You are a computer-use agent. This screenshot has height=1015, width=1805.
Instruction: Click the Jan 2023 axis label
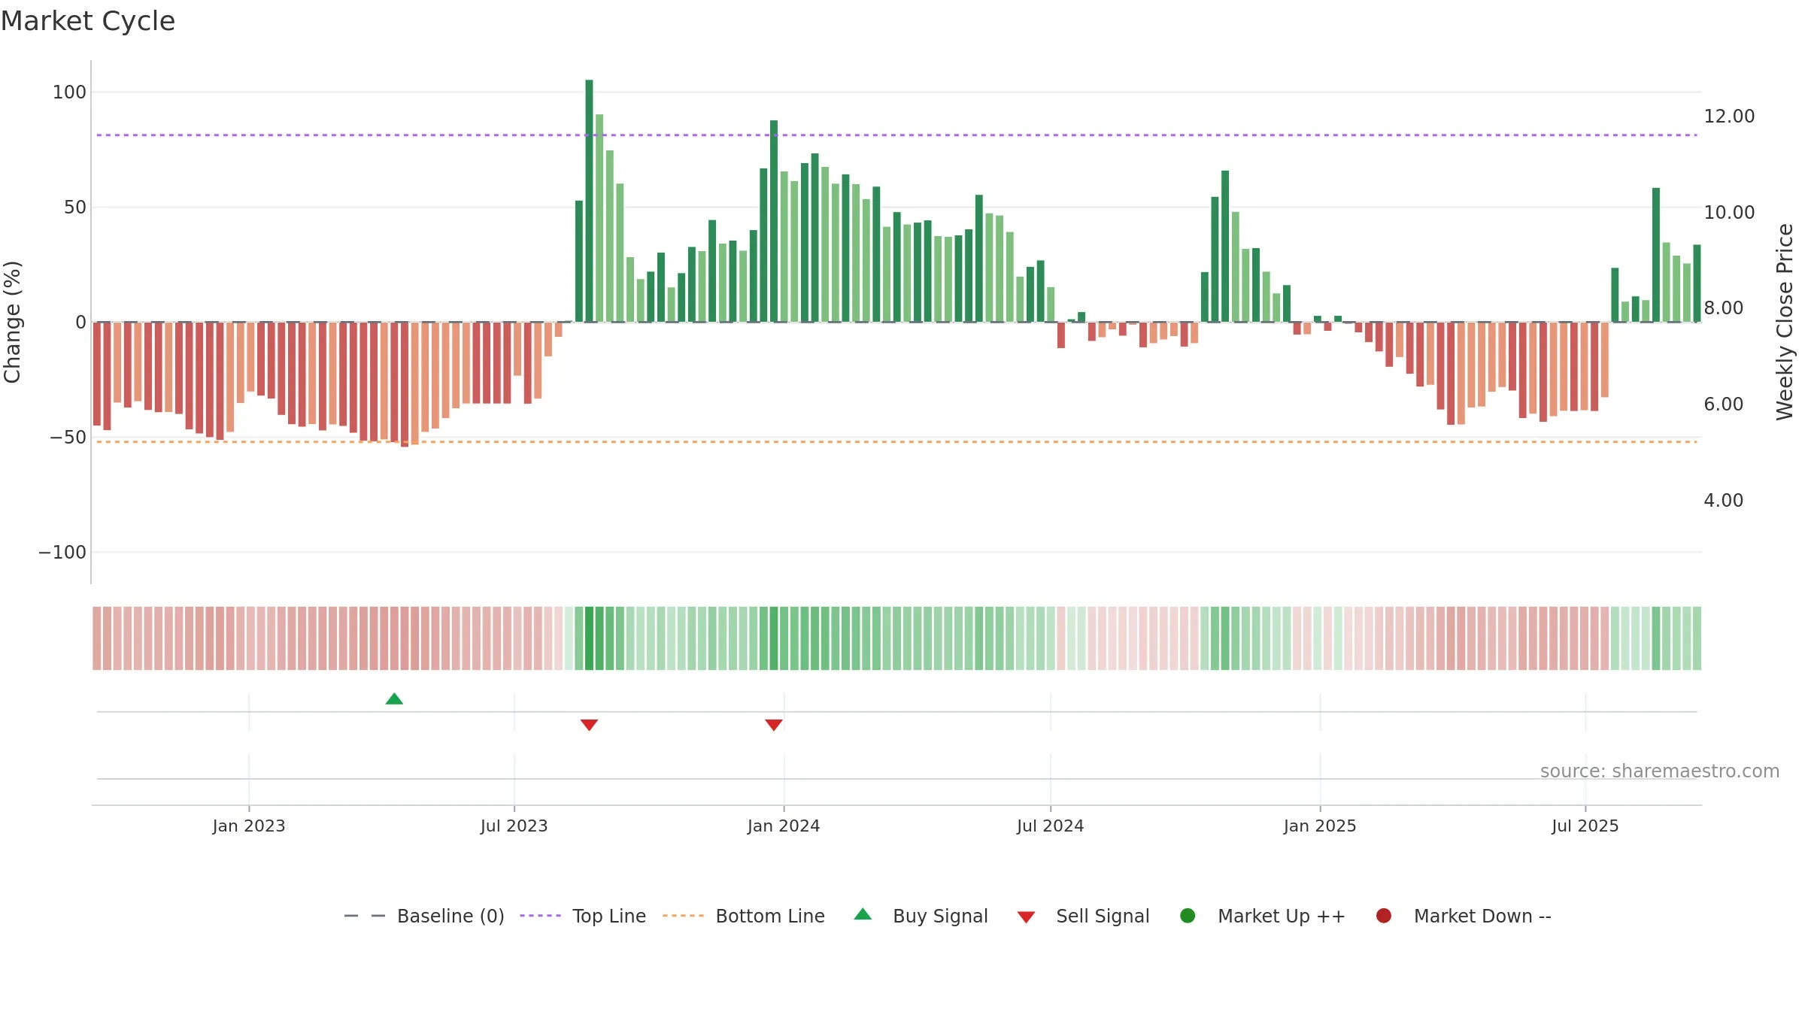(249, 826)
